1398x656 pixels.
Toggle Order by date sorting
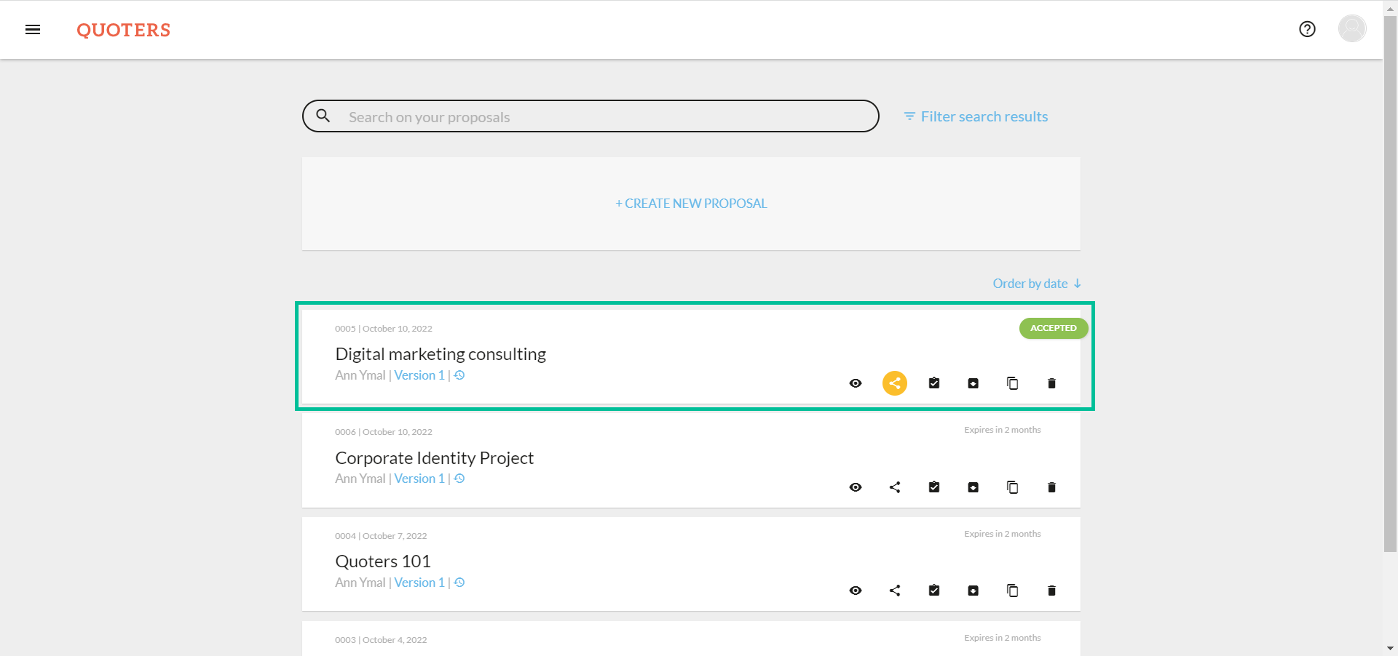click(x=1037, y=284)
